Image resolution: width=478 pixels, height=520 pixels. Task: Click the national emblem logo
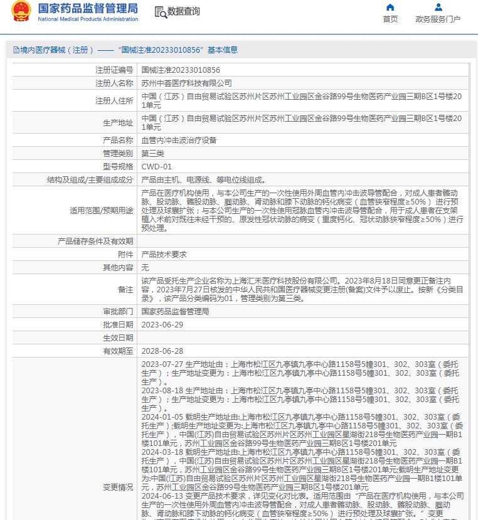pos(20,12)
